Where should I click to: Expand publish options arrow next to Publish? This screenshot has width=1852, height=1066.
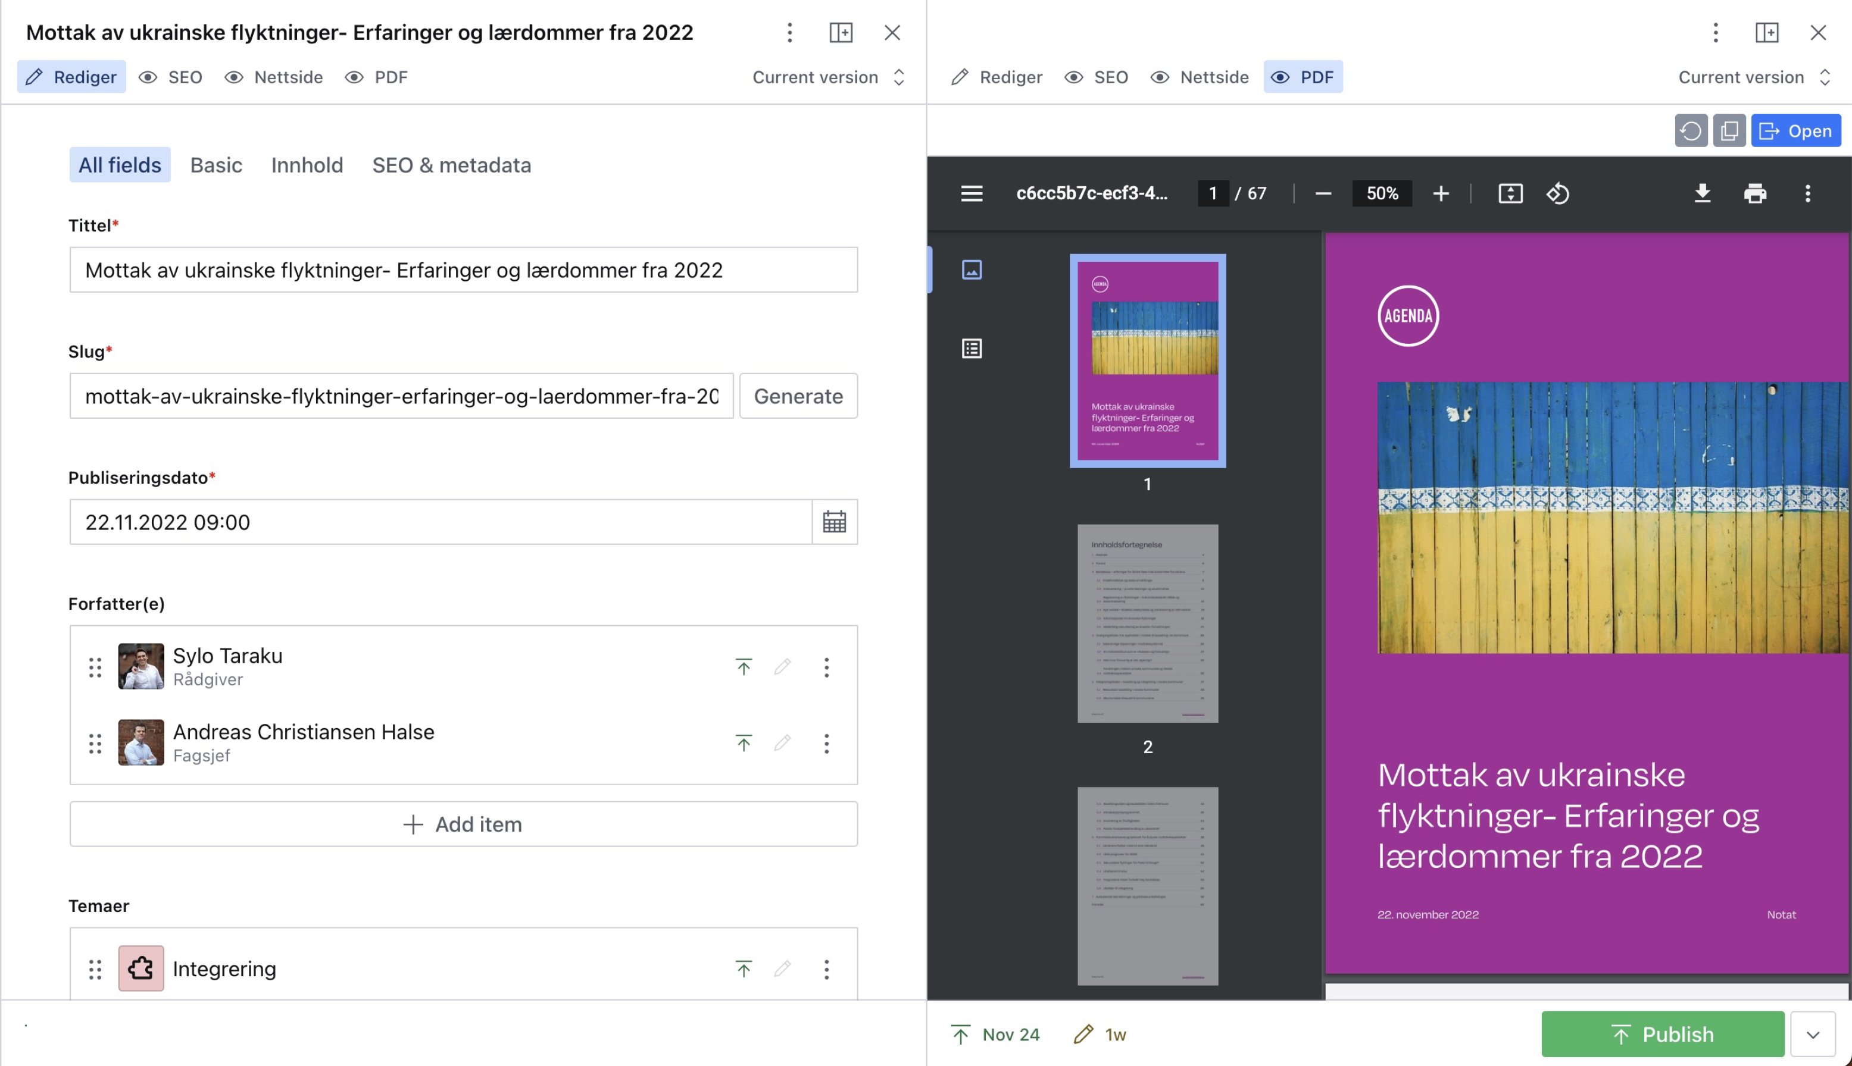click(1813, 1034)
